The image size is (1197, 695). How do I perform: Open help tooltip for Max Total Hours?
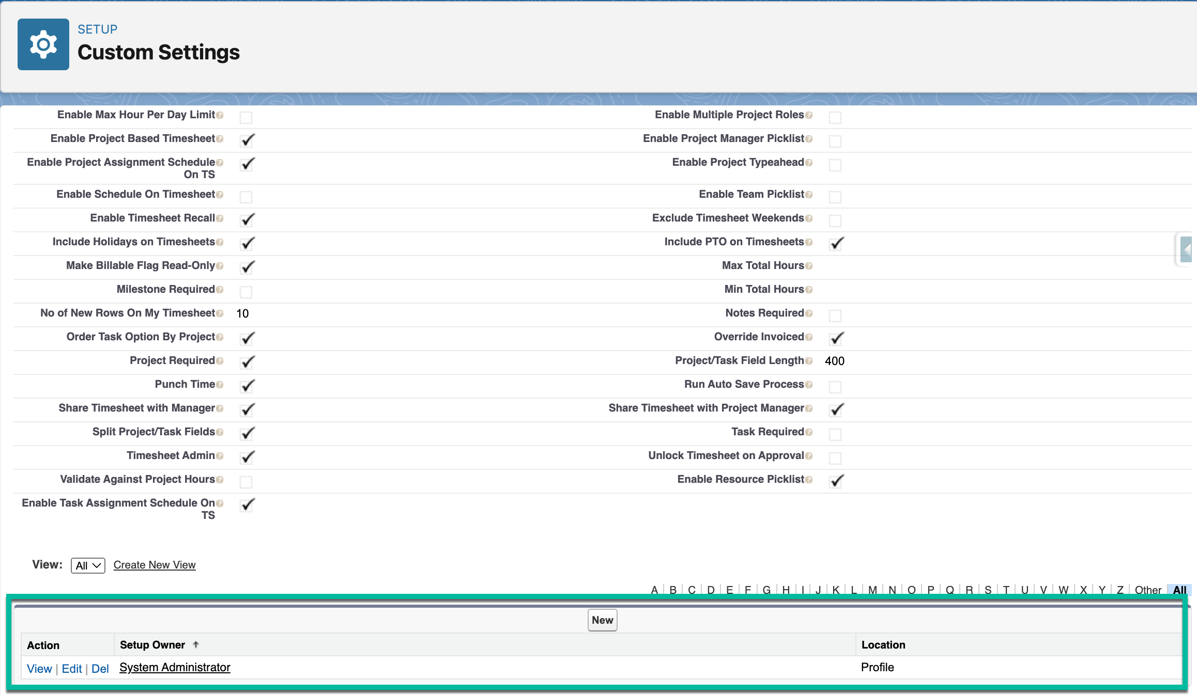pos(808,265)
